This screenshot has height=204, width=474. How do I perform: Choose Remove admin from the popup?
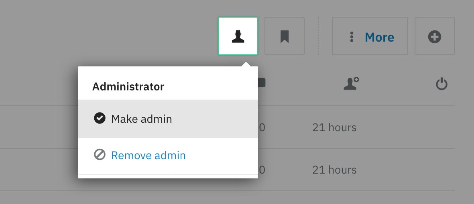(x=168, y=156)
